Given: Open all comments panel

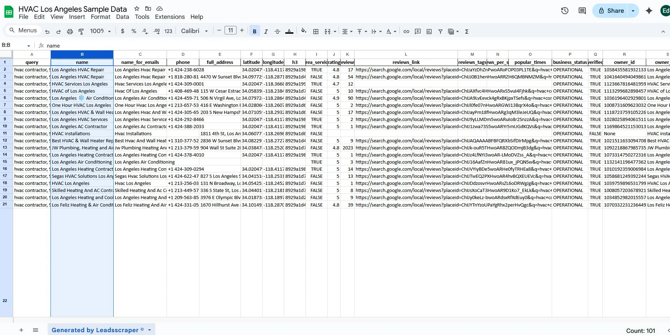Looking at the screenshot, I should (x=582, y=11).
